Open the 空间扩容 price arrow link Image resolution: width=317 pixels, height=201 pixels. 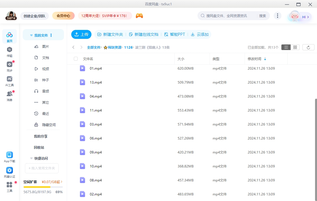[x=52, y=182]
